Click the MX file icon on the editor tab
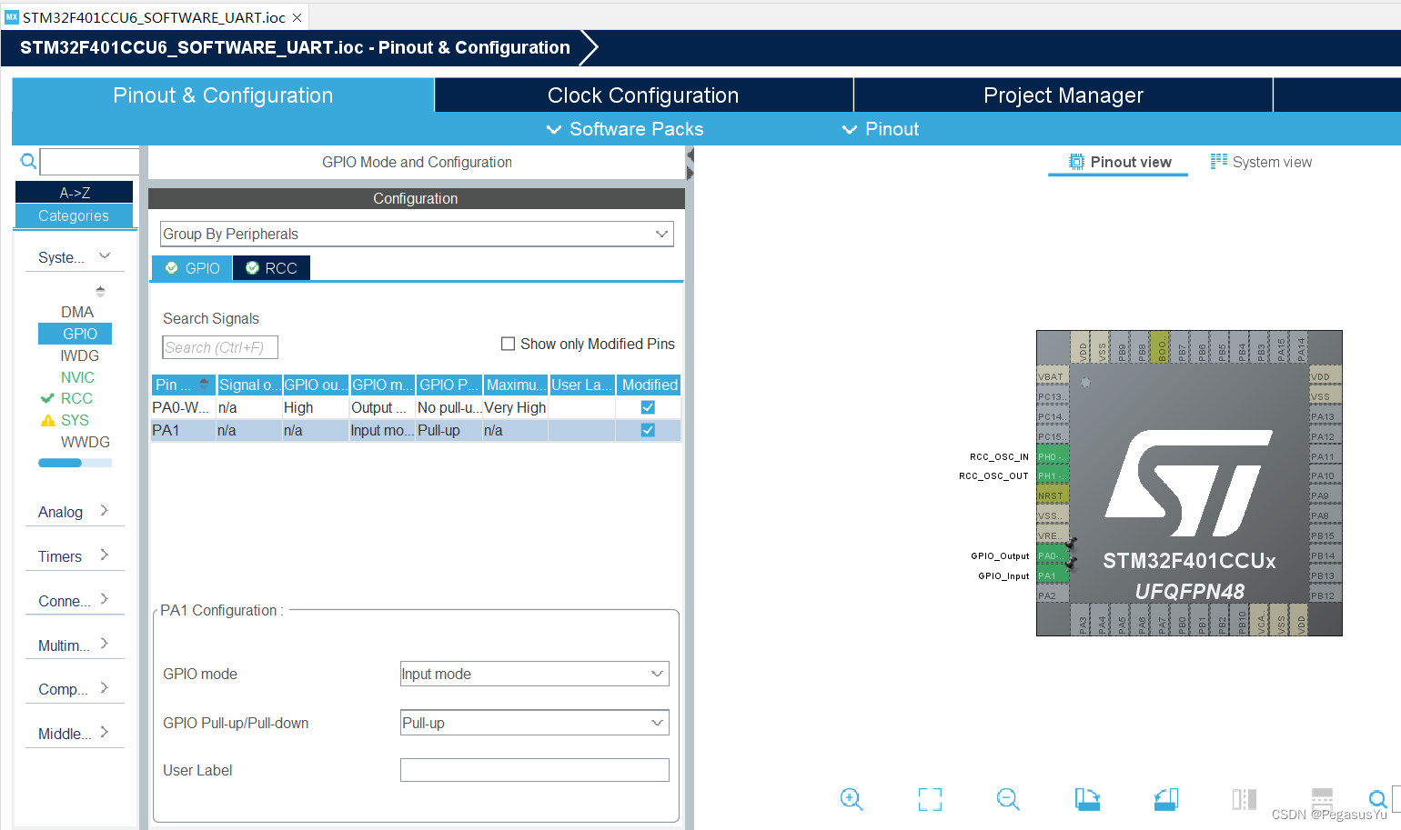The width and height of the screenshot is (1401, 830). pyautogui.click(x=12, y=17)
